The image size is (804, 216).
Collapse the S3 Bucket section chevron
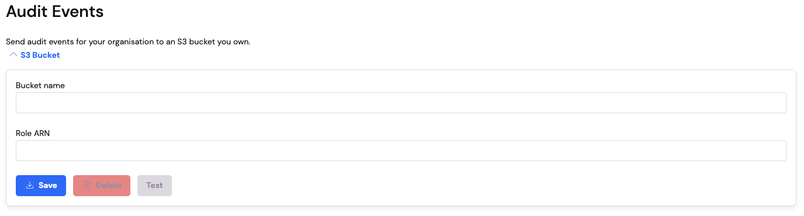(13, 55)
